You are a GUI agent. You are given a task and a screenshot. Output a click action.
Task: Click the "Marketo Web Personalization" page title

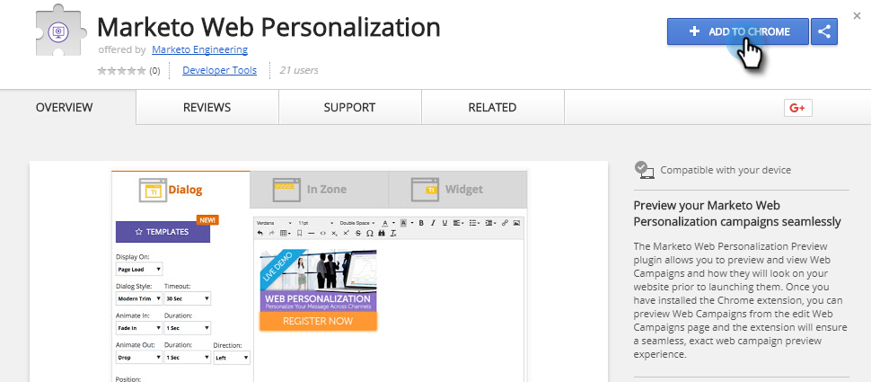268,27
